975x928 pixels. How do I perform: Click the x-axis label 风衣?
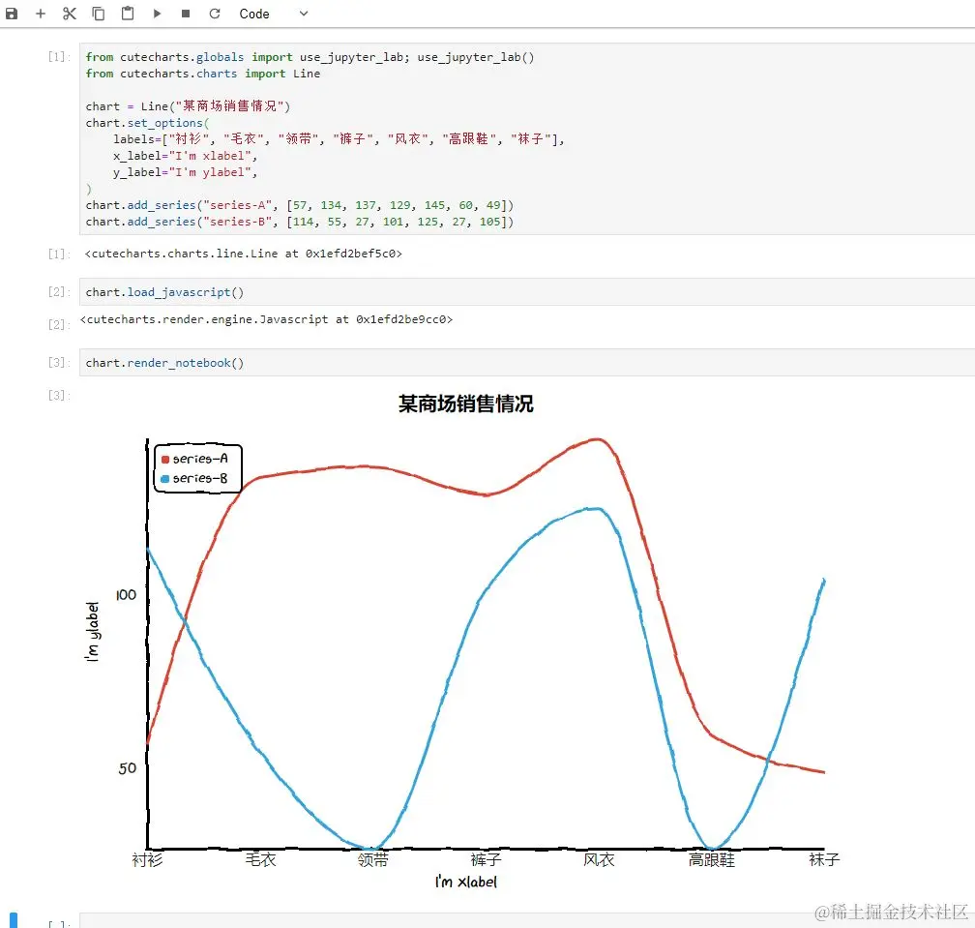pyautogui.click(x=599, y=859)
